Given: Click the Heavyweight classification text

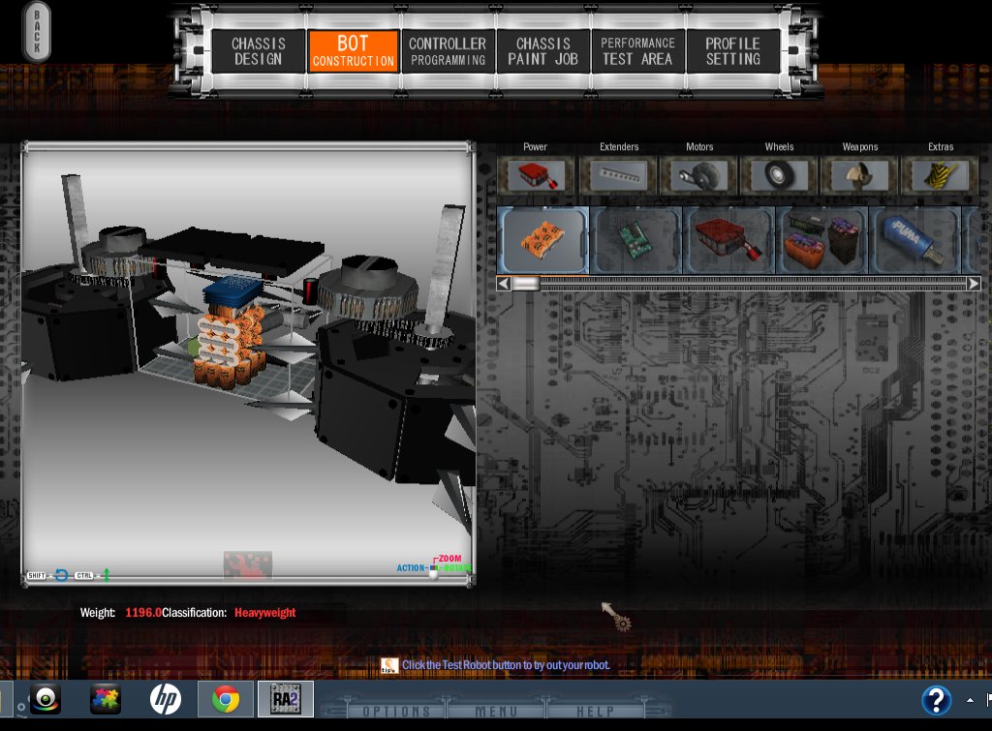Looking at the screenshot, I should 265,613.
